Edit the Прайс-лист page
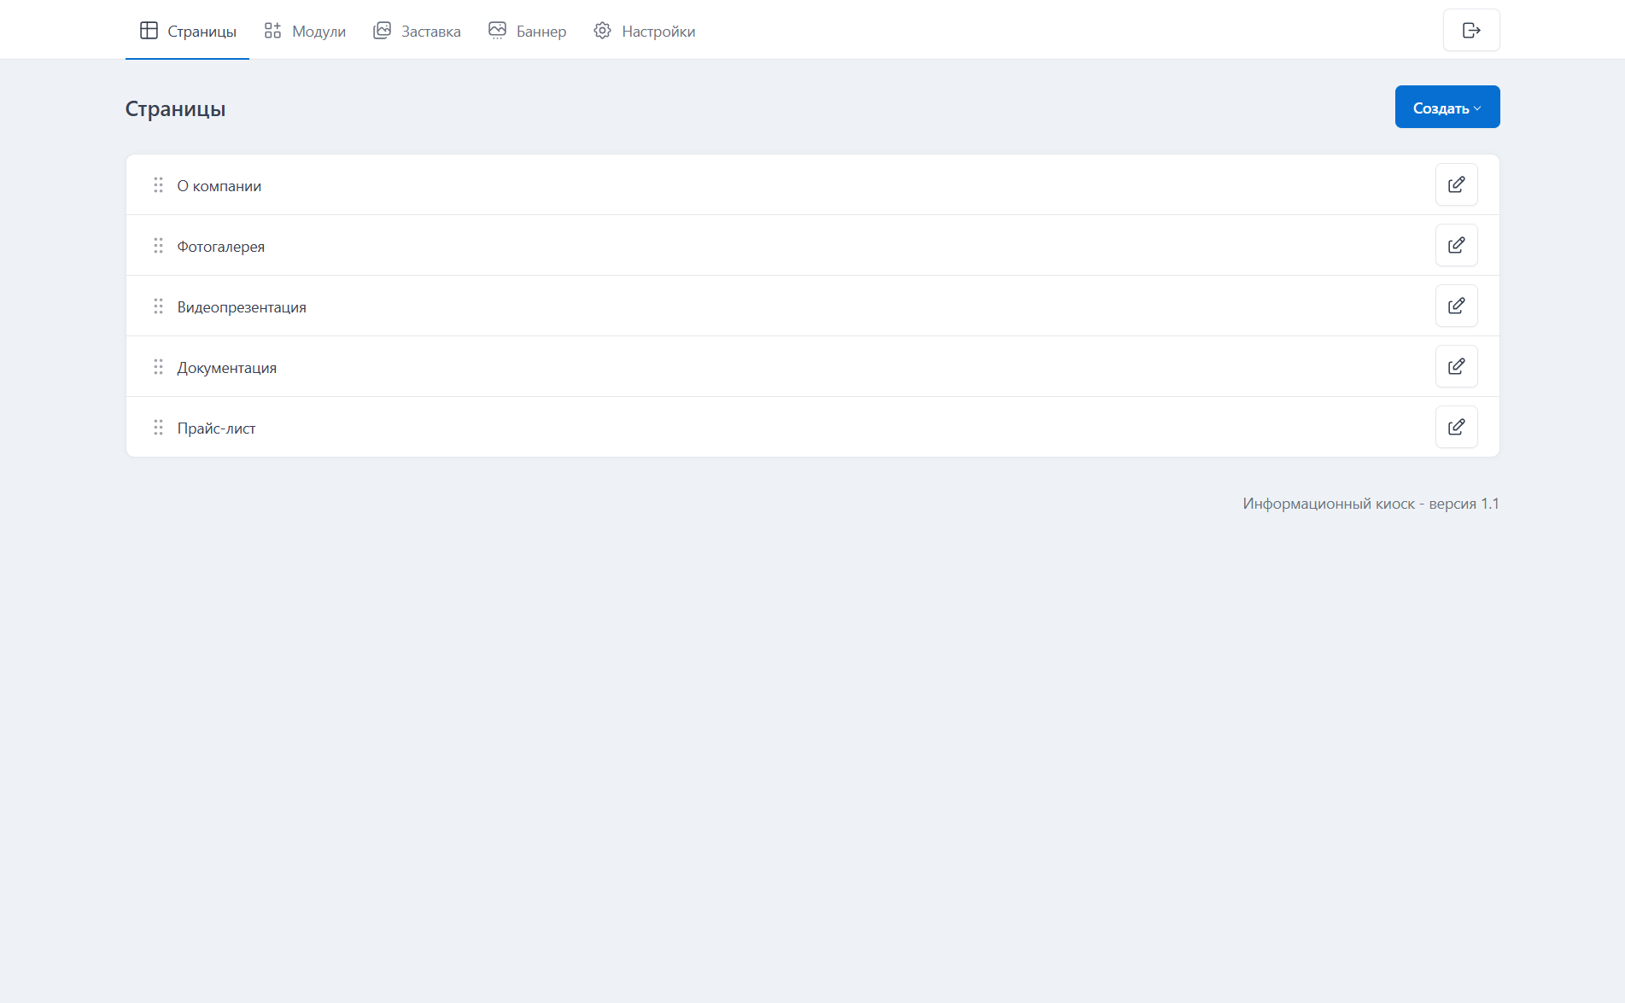The image size is (1625, 1003). pyautogui.click(x=1456, y=427)
